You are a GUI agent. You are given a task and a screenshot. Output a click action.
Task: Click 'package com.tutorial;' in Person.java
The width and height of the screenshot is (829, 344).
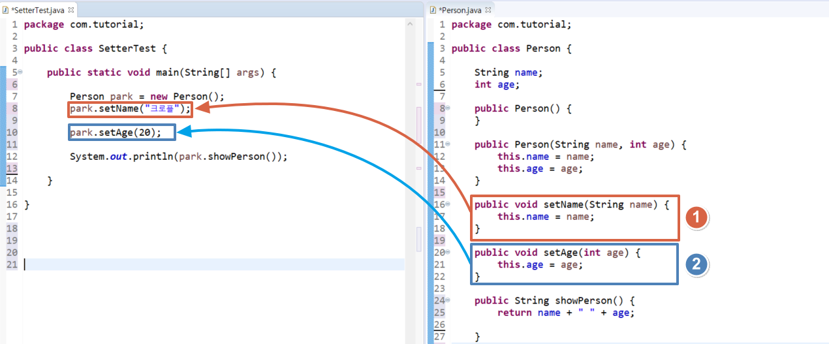(x=511, y=25)
